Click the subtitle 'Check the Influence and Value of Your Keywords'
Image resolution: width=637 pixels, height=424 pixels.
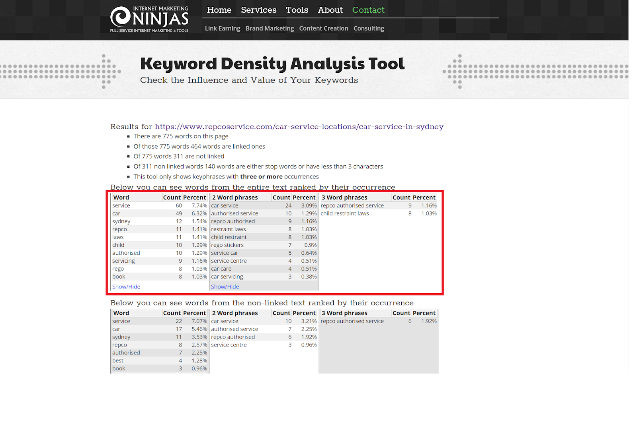point(249,80)
